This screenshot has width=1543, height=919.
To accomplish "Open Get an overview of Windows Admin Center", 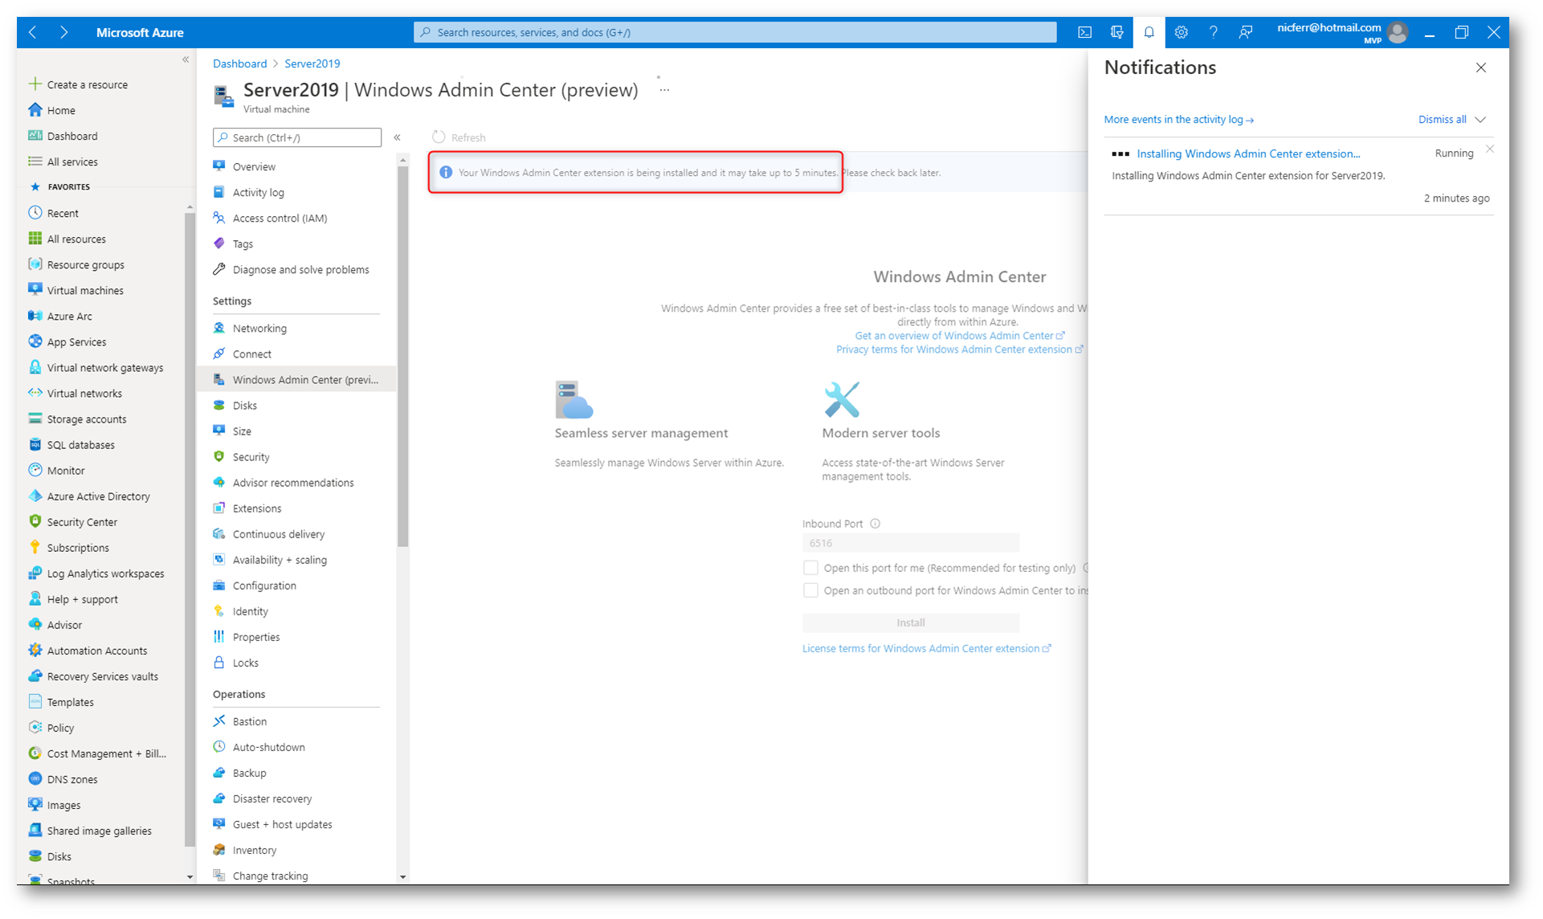I will tap(959, 336).
